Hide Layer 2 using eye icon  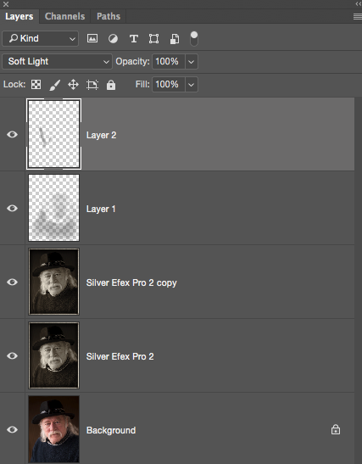[12, 135]
